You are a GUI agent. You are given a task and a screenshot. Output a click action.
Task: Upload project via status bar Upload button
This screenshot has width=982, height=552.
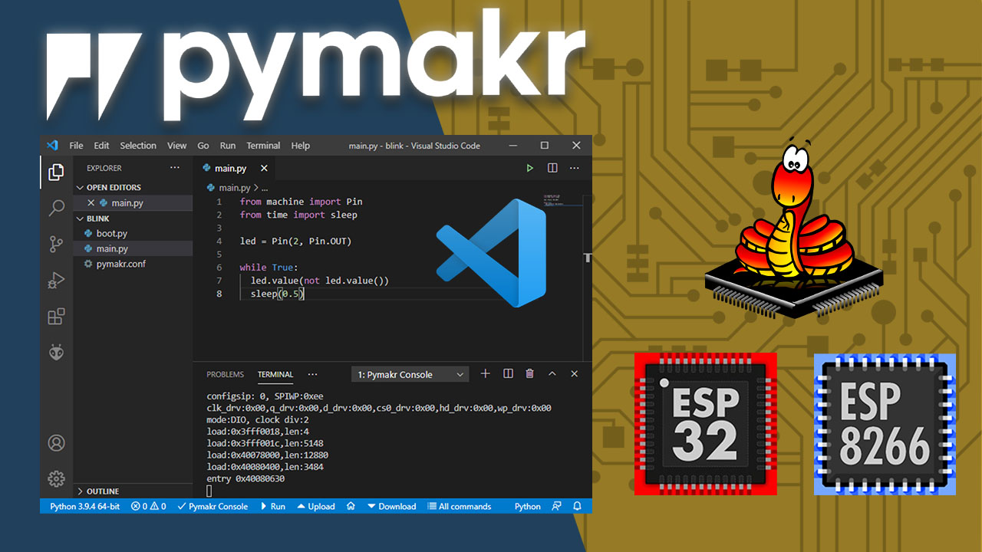(x=315, y=506)
